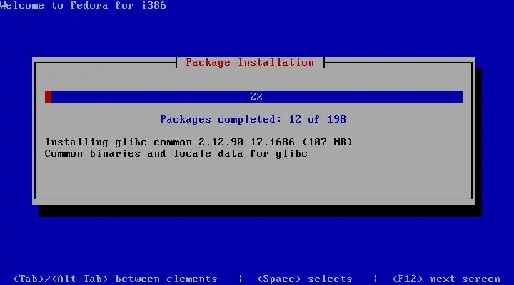Click the Common binaries and locale data description
This screenshot has height=285, width=514.
176,153
